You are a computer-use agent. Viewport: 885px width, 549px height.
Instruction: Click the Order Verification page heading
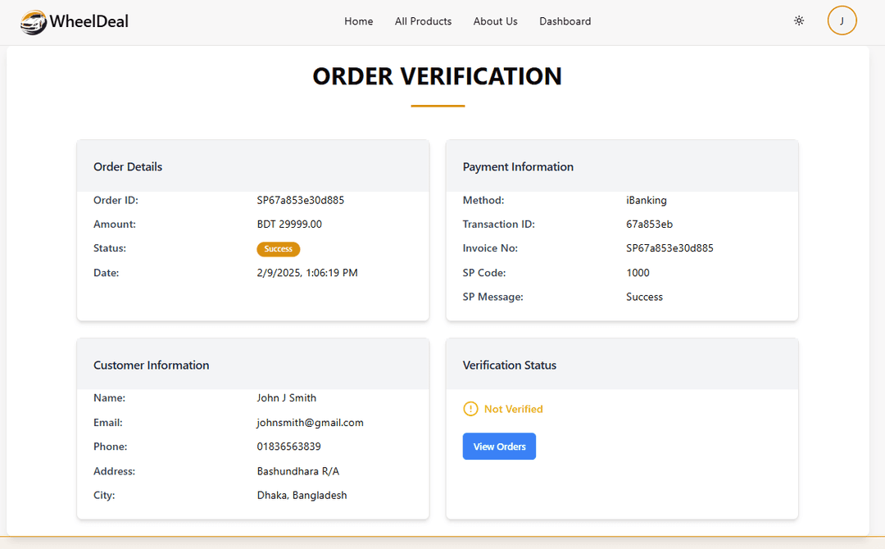pyautogui.click(x=437, y=76)
